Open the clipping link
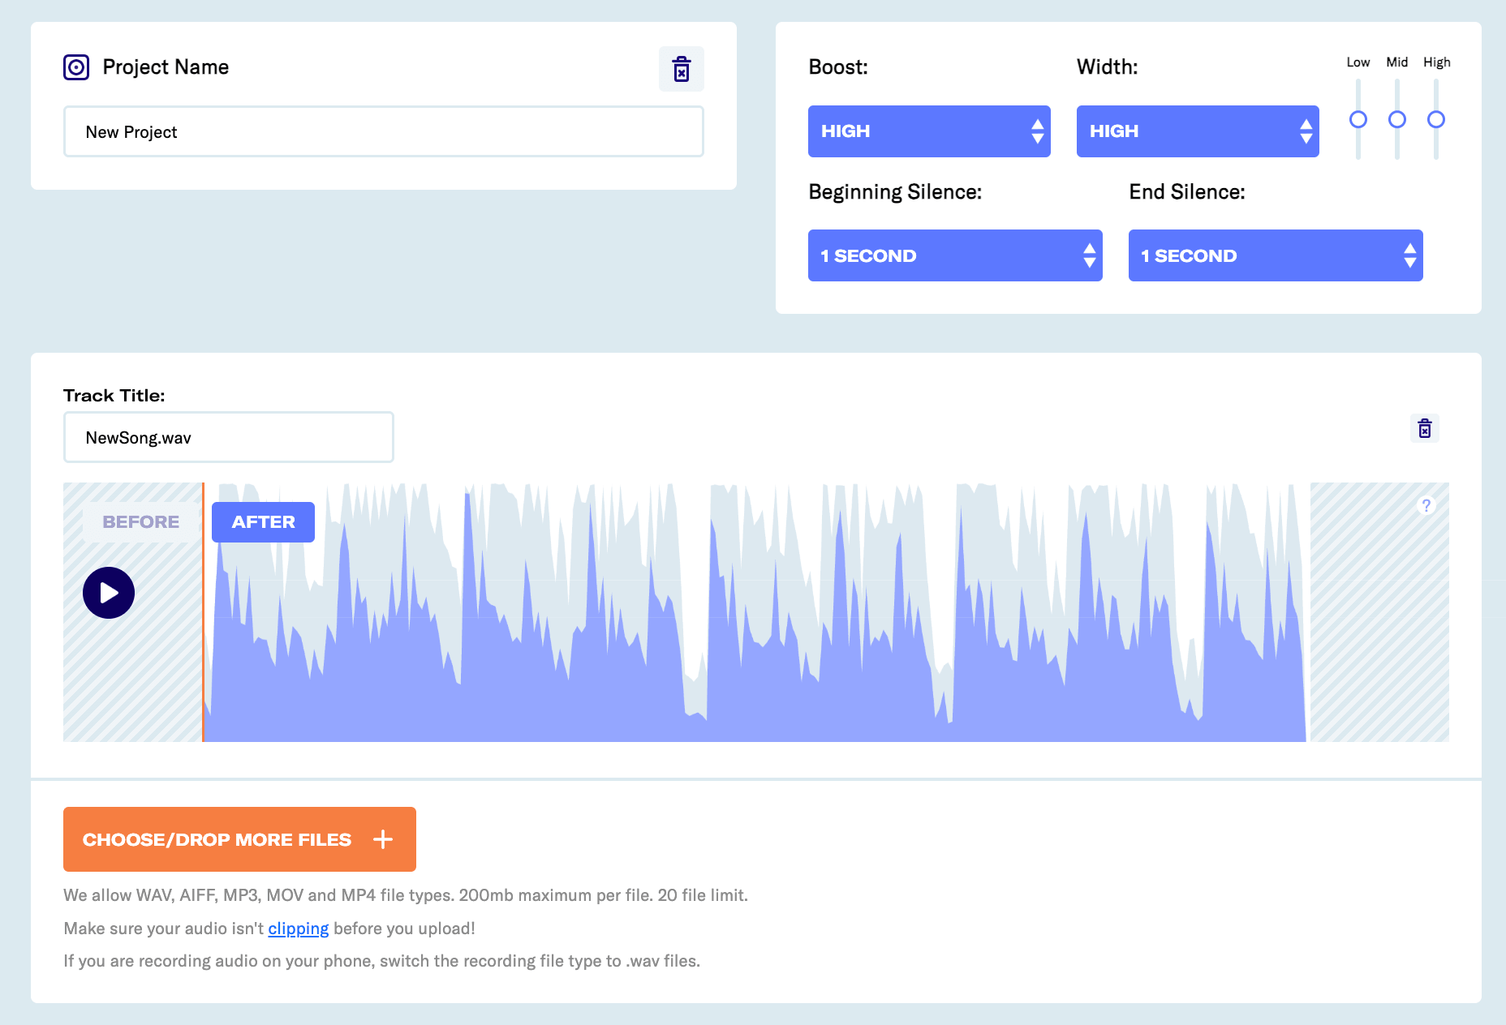Screen dimensions: 1506x1025 (x=299, y=929)
